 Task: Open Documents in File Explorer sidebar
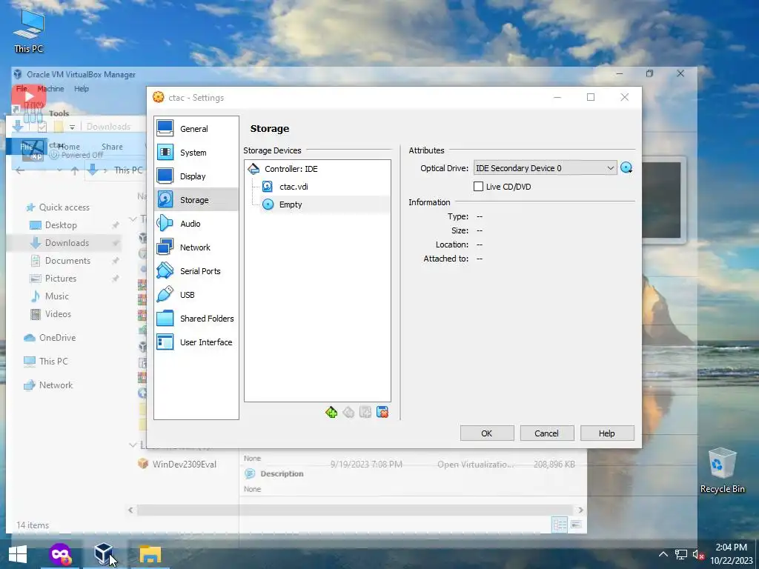point(67,261)
